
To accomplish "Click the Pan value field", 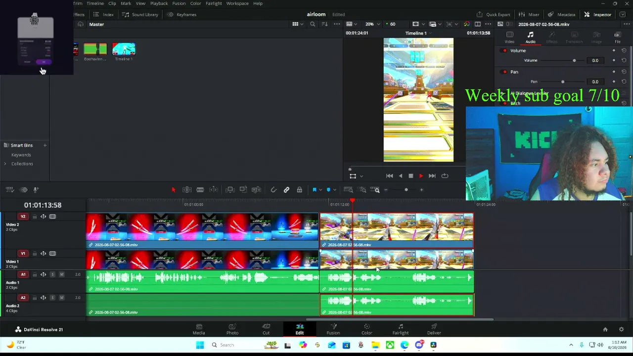I will (595, 82).
